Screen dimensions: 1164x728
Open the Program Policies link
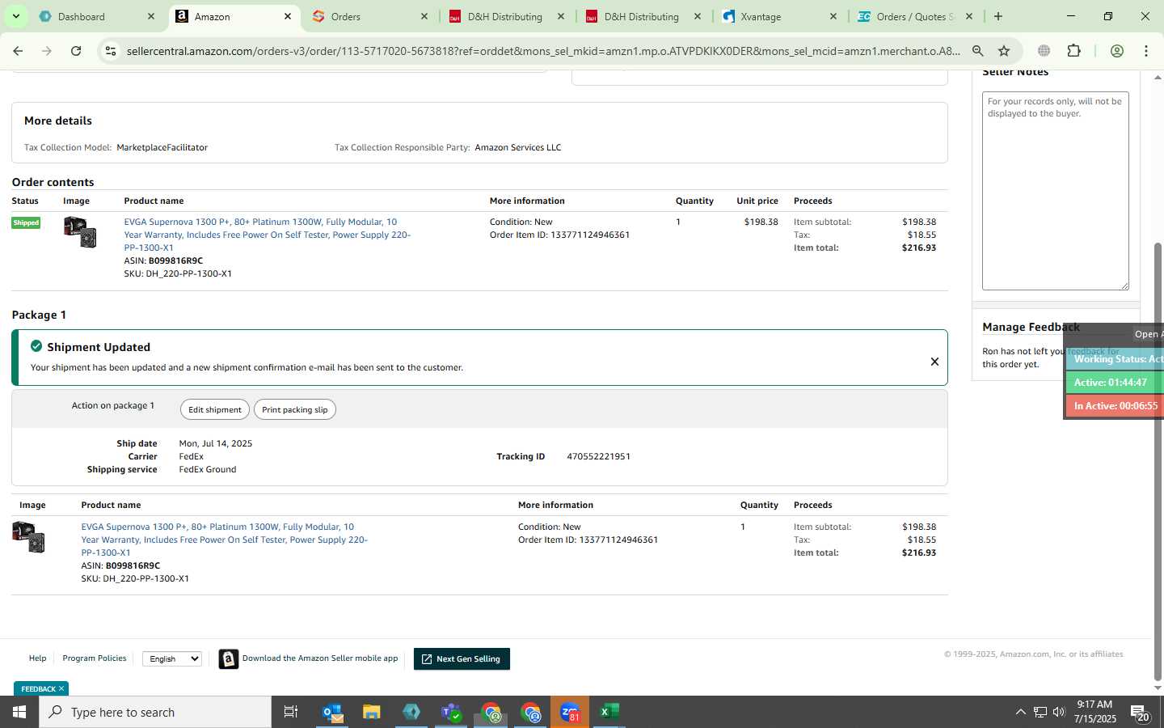click(95, 658)
